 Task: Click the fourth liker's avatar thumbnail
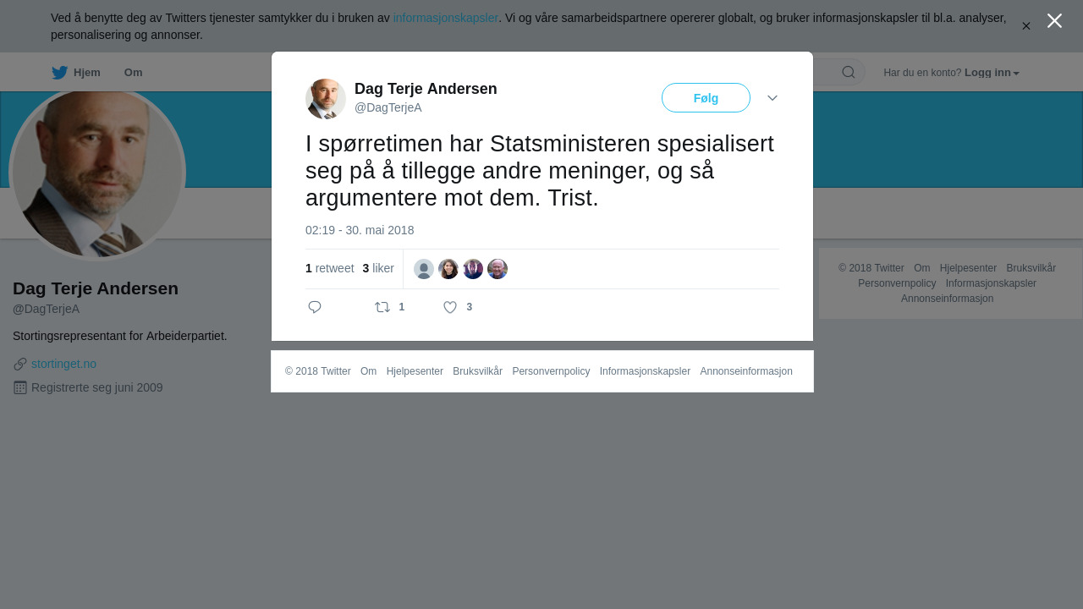[498, 269]
